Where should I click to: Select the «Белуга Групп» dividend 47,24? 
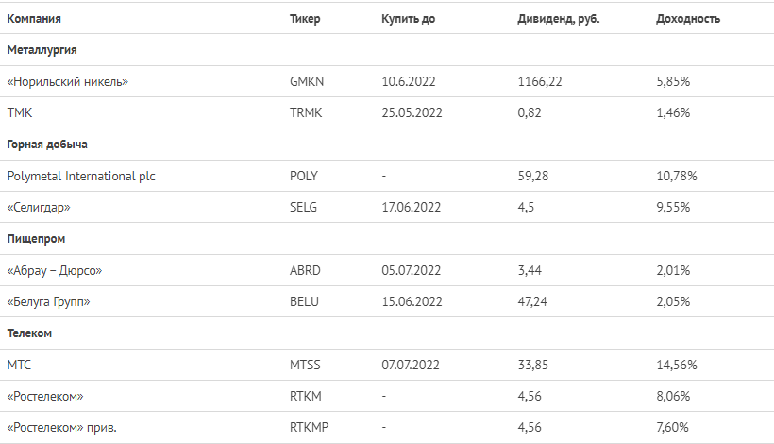(x=532, y=301)
